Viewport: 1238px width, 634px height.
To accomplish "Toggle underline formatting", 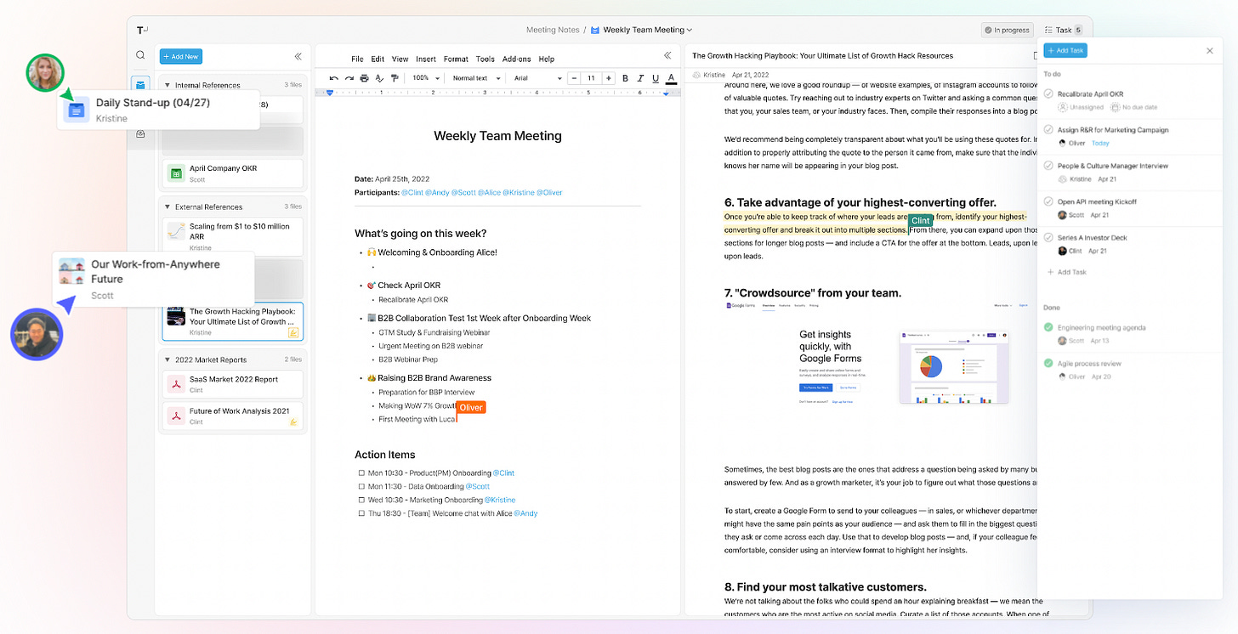I will click(x=656, y=78).
